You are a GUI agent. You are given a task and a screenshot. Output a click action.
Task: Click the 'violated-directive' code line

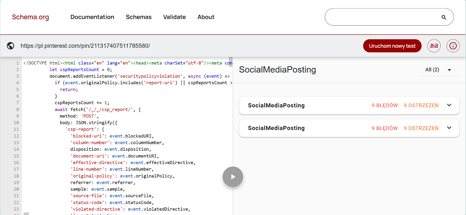pyautogui.click(x=130, y=209)
